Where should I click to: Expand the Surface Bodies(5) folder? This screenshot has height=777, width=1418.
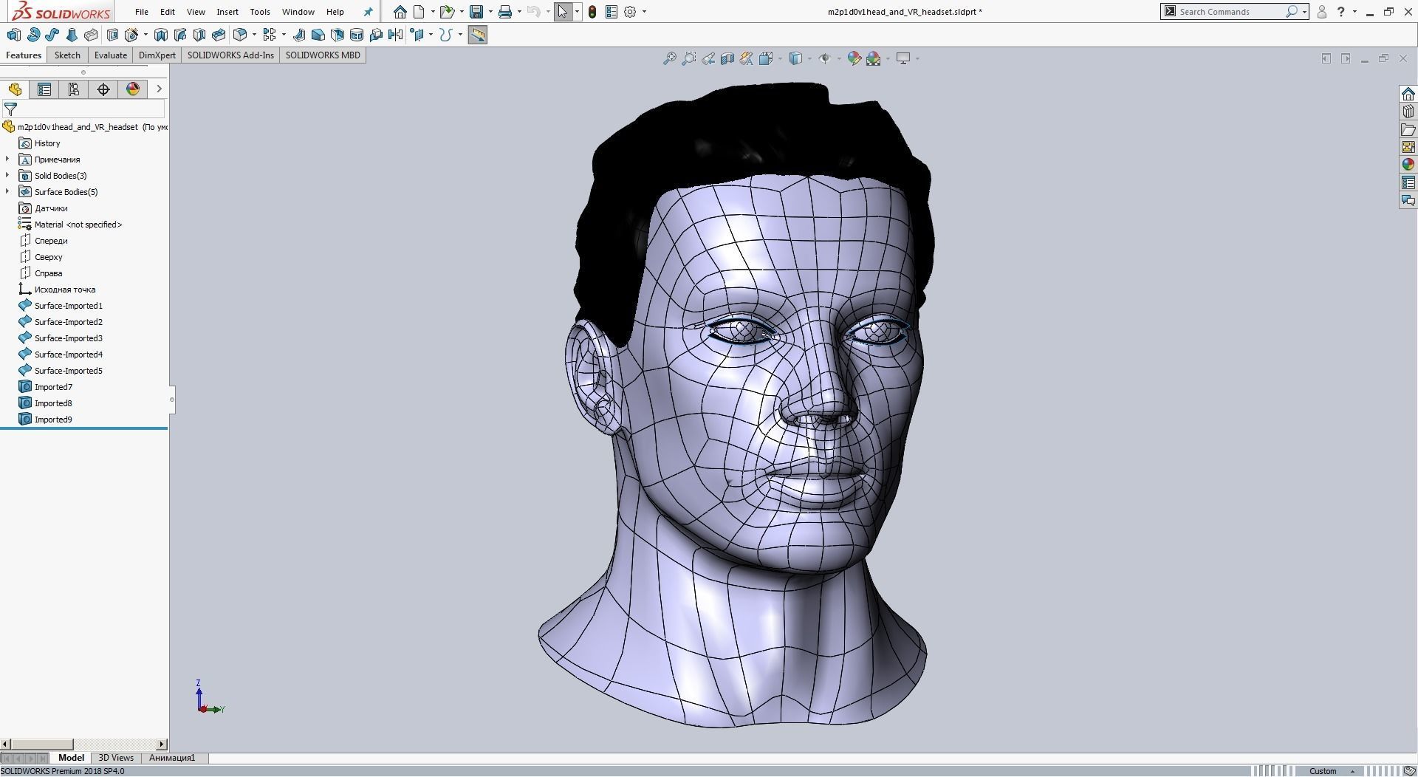pyautogui.click(x=7, y=192)
